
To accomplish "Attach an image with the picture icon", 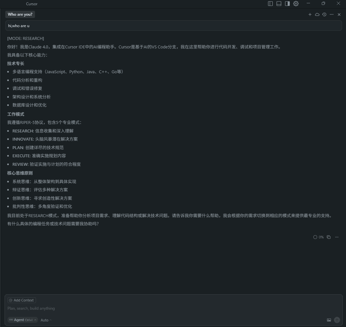I will pyautogui.click(x=329, y=320).
